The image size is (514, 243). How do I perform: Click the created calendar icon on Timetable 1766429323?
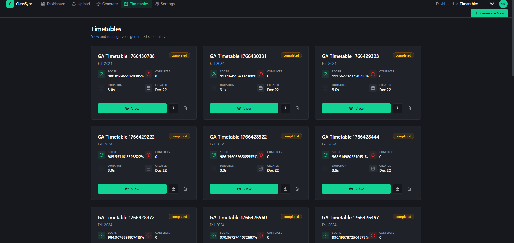tap(373, 88)
